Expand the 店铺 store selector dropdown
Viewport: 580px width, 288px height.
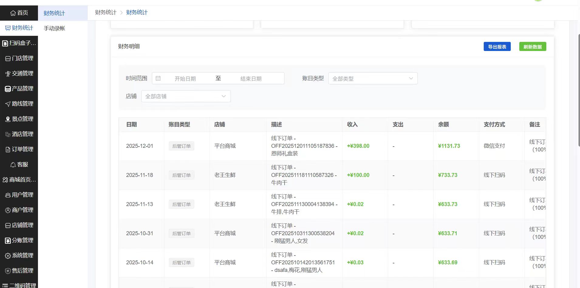pos(186,96)
